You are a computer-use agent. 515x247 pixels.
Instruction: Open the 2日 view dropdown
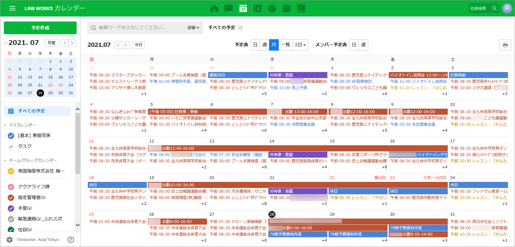300,45
